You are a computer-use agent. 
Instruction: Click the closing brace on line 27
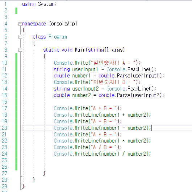(45, 173)
